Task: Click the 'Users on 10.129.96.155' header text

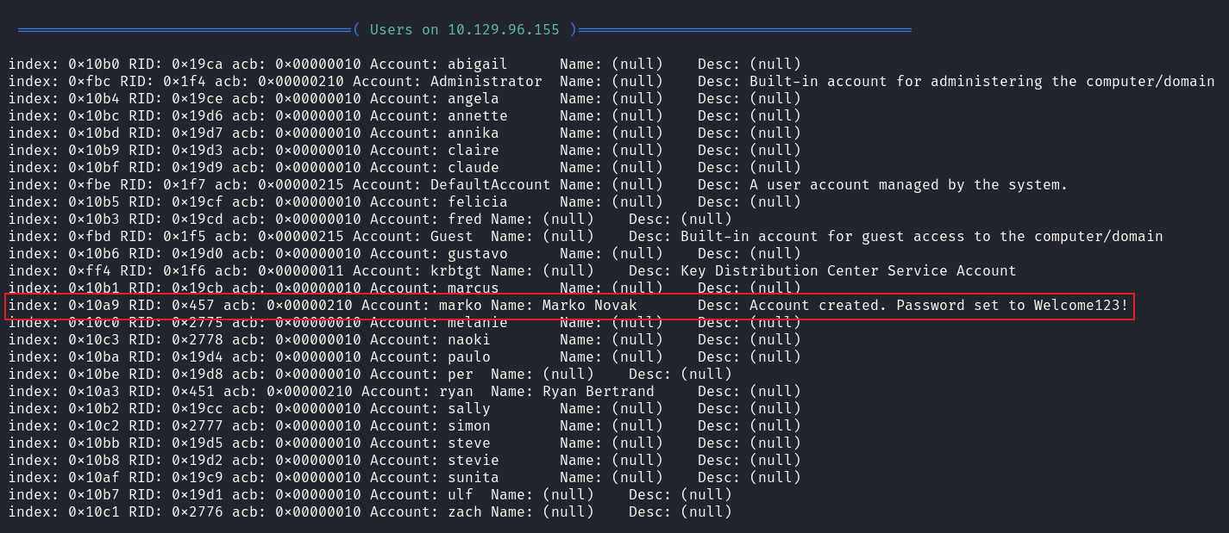Action: (468, 29)
